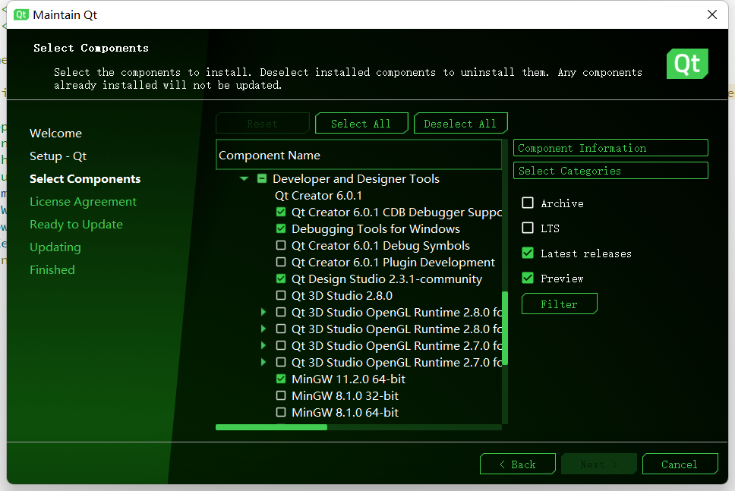Screen dimensions: 735x491
Task: Expand the first Qt 3D Studio OpenGL Runtime 2.8.0 node
Action: [x=263, y=312]
